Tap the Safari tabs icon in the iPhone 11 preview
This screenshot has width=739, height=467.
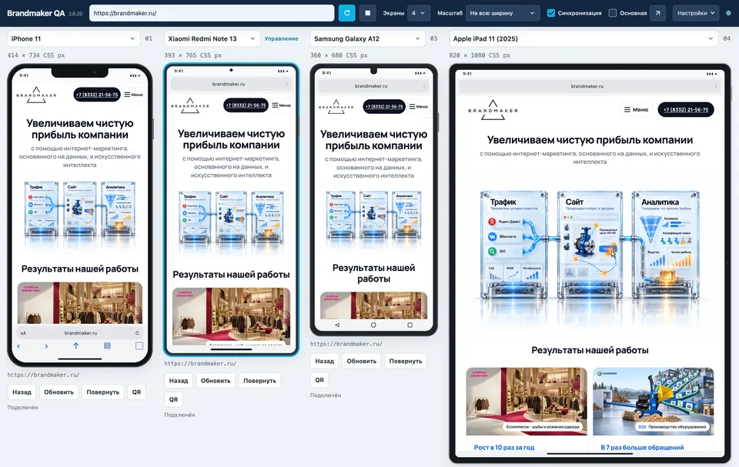139,346
